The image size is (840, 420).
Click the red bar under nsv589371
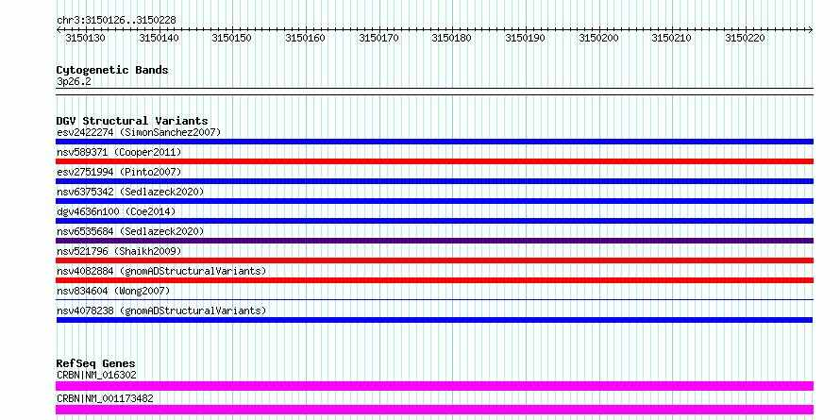click(434, 161)
